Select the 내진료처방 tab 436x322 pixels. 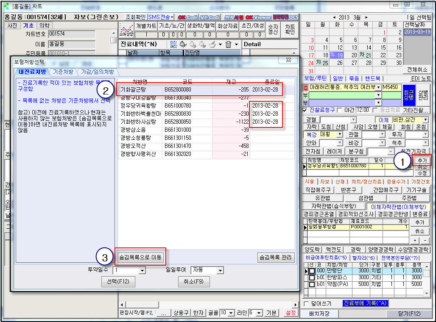(32, 72)
